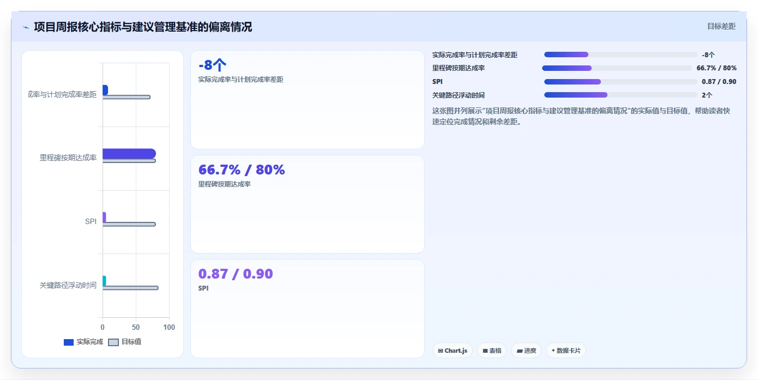Viewport: 758px width, 380px height.
Task: Click the icon inside the Chart.js chip
Action: pos(440,351)
